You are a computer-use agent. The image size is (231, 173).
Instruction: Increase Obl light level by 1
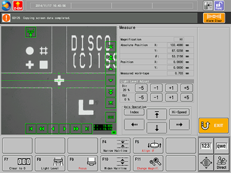[x=171, y=98]
